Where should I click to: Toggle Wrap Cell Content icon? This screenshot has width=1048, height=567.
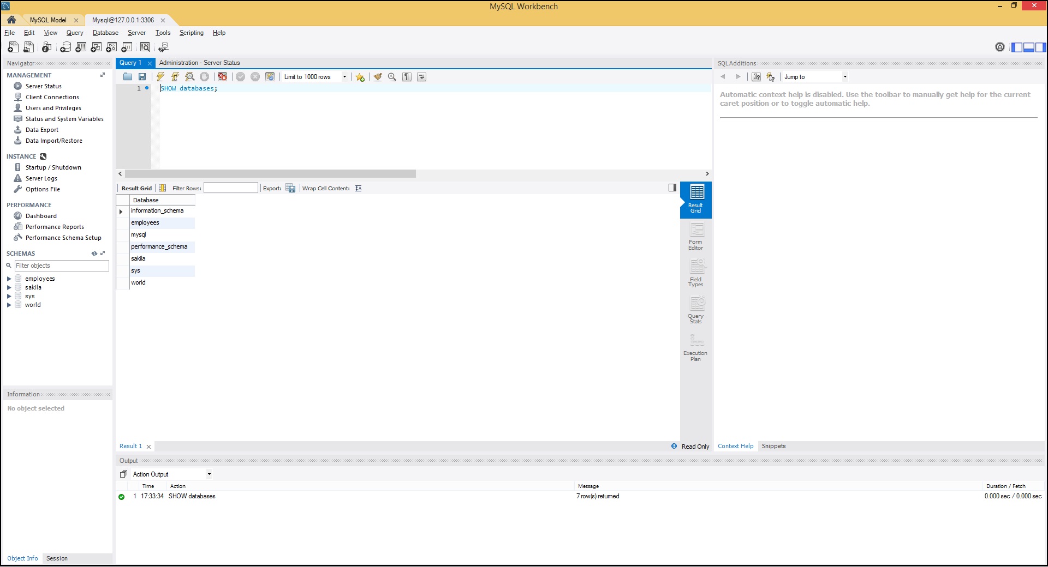click(x=359, y=189)
